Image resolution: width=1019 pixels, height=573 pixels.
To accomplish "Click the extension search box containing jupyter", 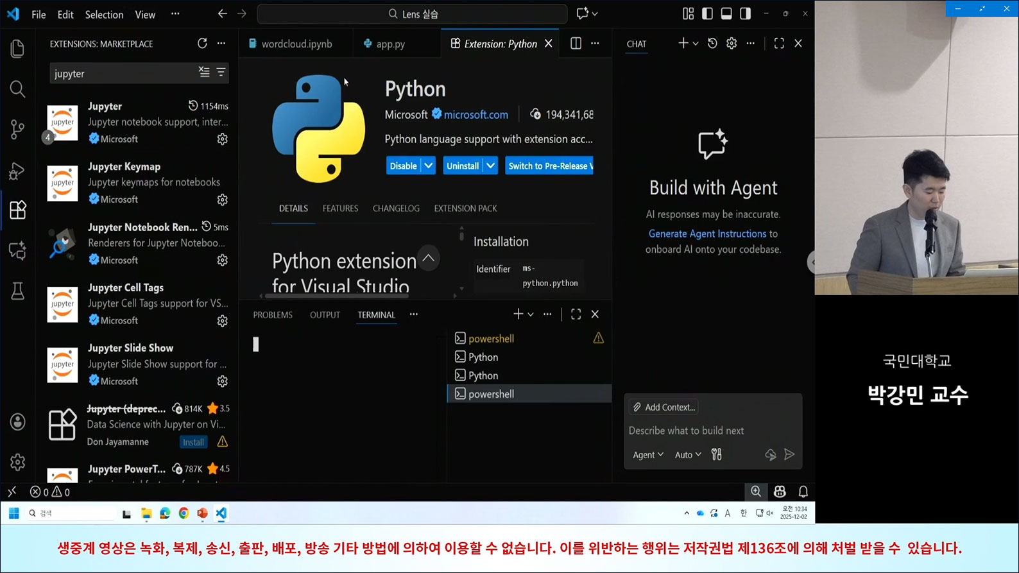I will (122, 73).
